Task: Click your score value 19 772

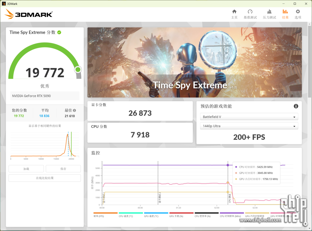Action: click(x=19, y=116)
